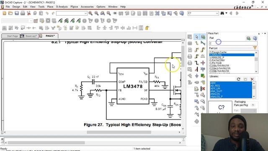Refresh libraries with the circular arrow icon

pos(239,79)
